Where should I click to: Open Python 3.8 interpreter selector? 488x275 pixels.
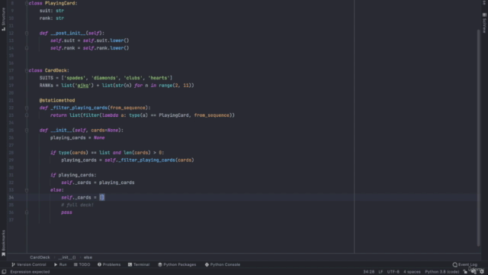point(442,272)
